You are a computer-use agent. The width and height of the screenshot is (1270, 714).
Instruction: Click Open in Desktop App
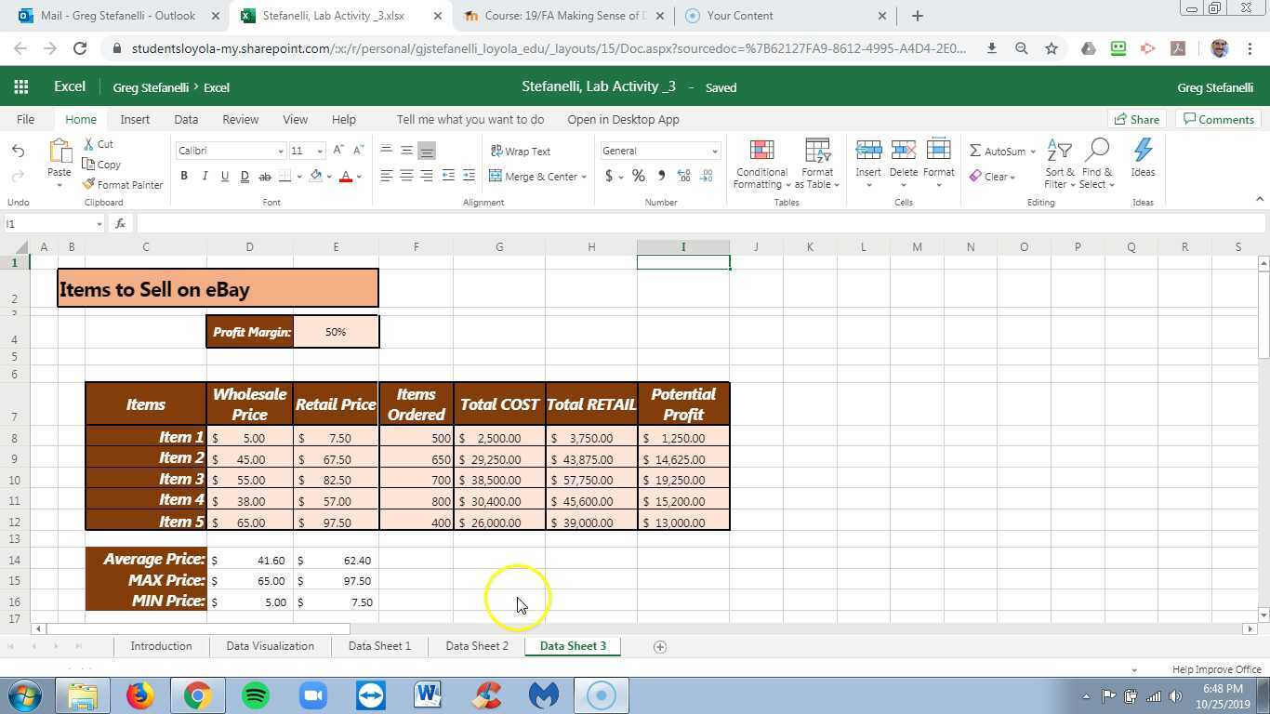(x=623, y=119)
